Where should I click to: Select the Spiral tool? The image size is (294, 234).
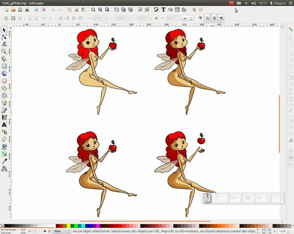(x=4, y=96)
